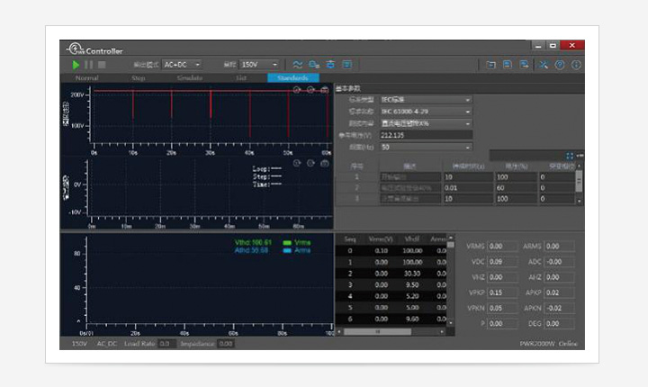Click the info icon at top right
This screenshot has height=387, width=648.
[576, 65]
